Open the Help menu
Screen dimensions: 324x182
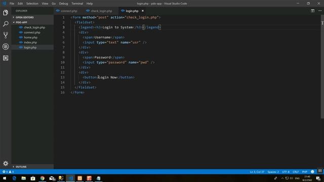point(90,4)
